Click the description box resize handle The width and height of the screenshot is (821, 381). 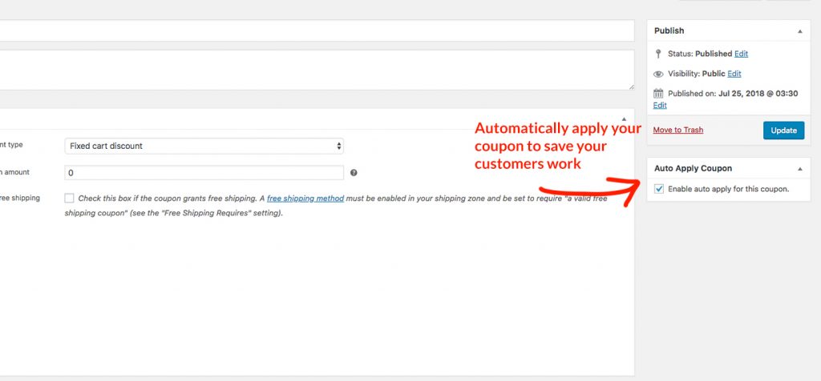631,86
